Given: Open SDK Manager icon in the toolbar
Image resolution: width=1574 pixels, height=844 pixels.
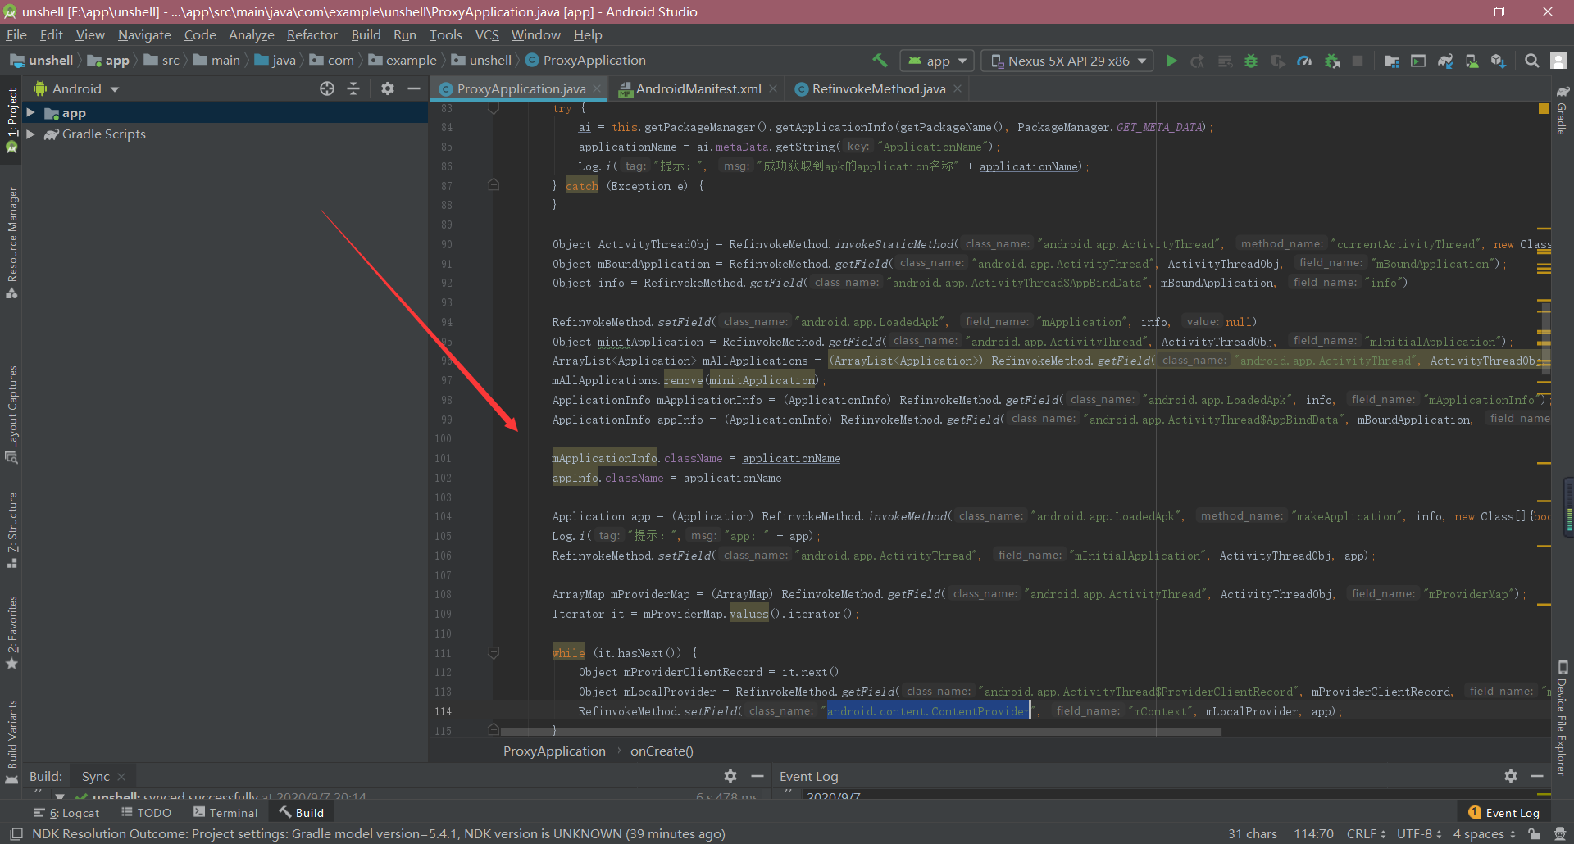Looking at the screenshot, I should click(x=1499, y=61).
